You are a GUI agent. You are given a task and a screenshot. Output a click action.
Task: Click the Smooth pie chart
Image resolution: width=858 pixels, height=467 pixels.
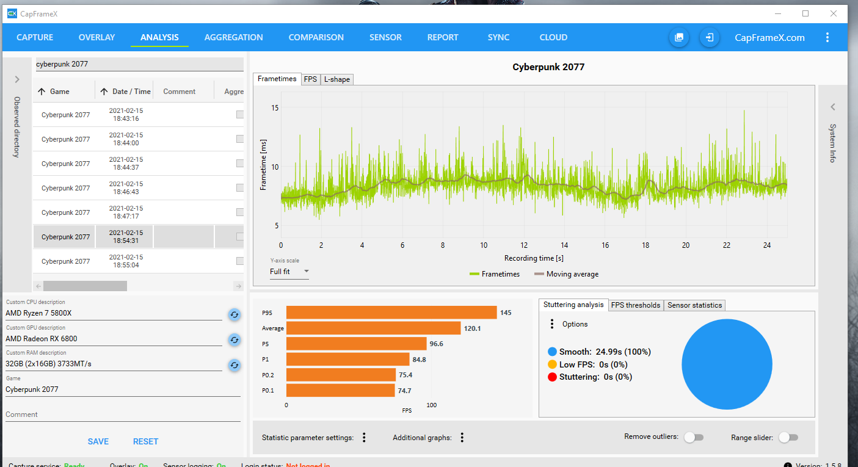click(x=728, y=364)
